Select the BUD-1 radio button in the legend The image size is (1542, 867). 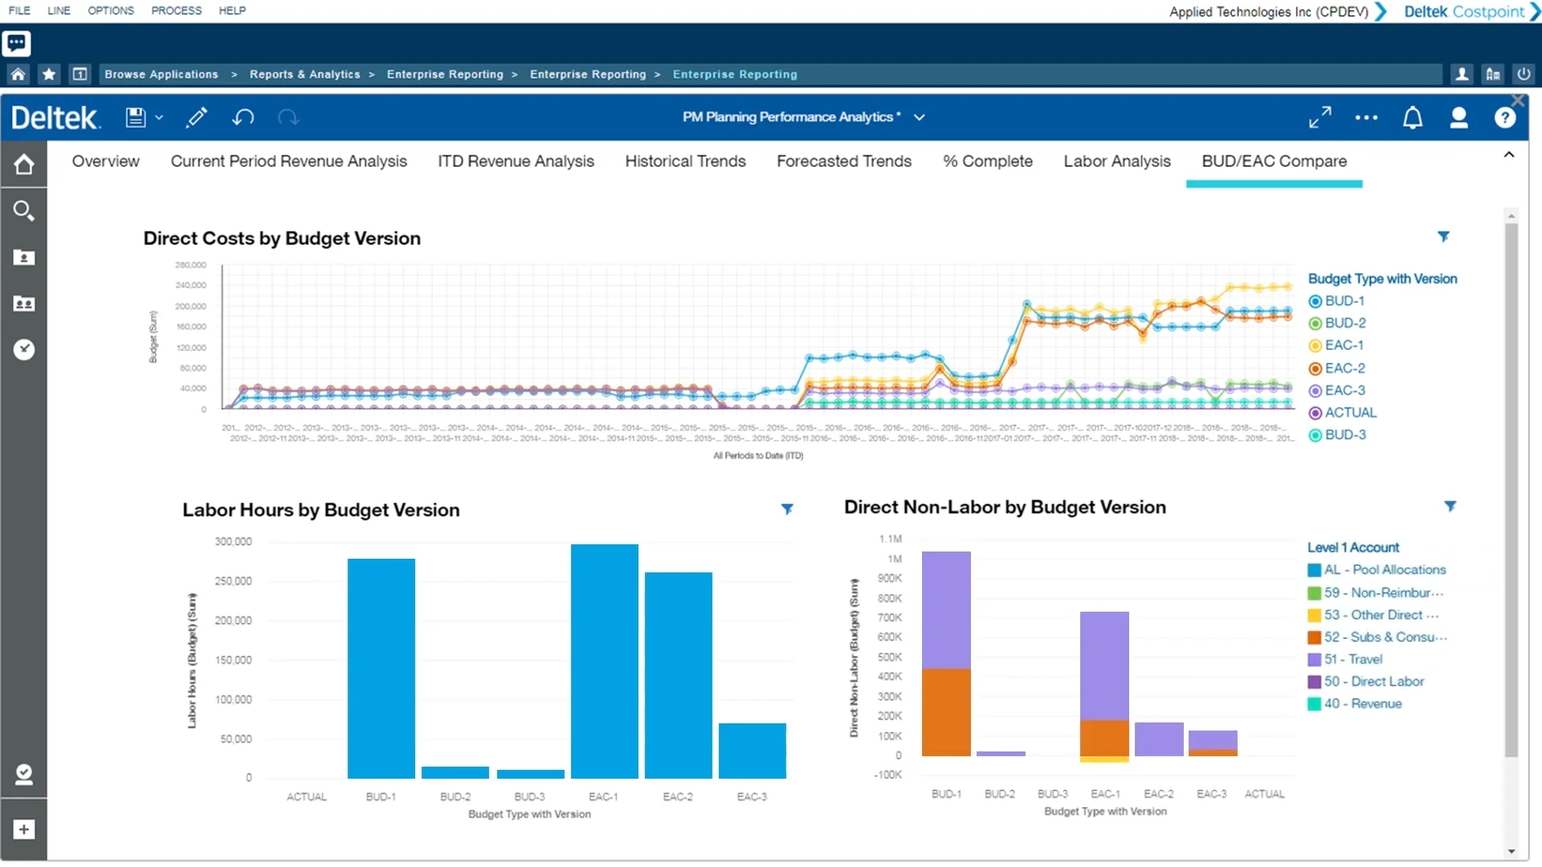pos(1315,301)
